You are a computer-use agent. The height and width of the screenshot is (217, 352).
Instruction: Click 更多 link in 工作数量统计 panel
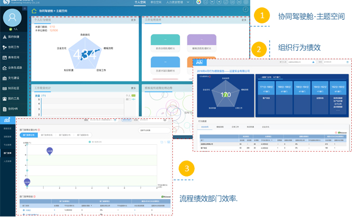tap(133, 88)
